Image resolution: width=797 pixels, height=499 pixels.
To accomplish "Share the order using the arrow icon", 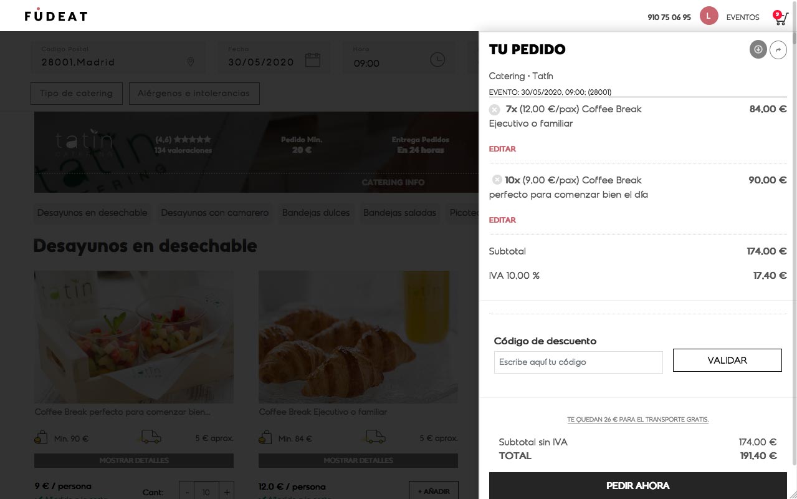I will coord(778,50).
